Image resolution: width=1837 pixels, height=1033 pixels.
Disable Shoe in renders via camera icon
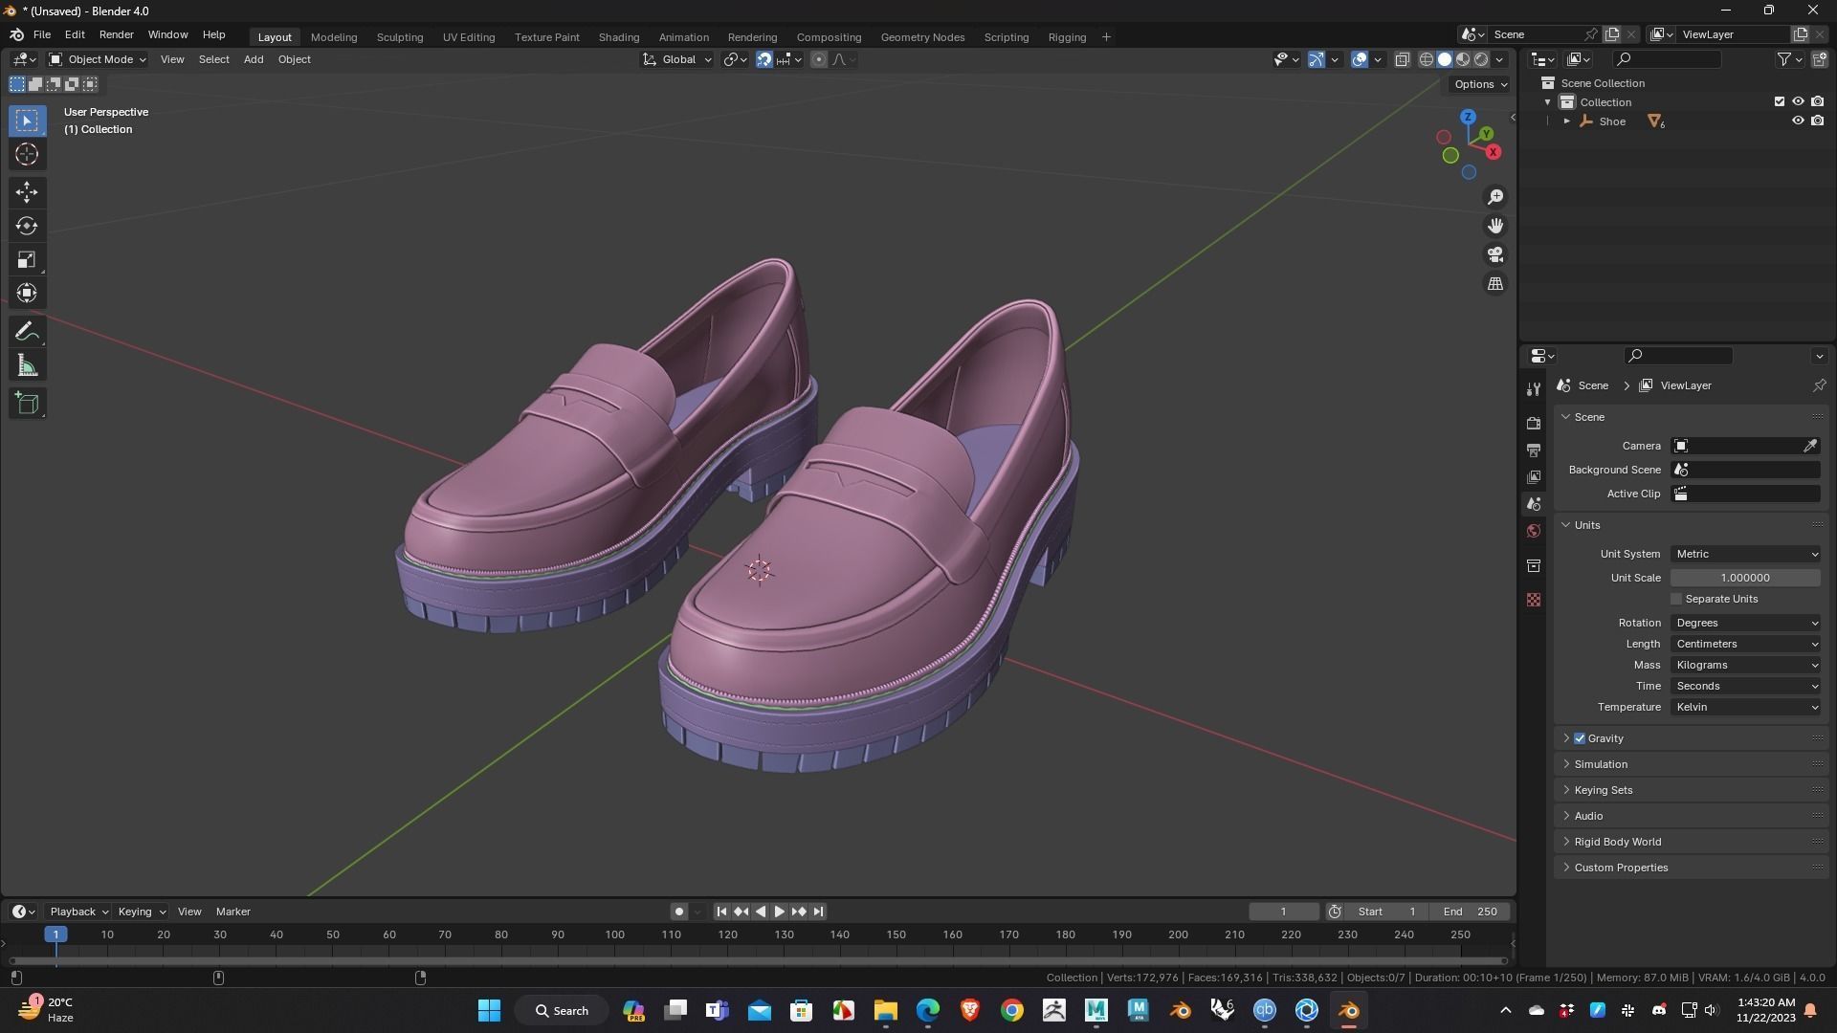tap(1817, 121)
